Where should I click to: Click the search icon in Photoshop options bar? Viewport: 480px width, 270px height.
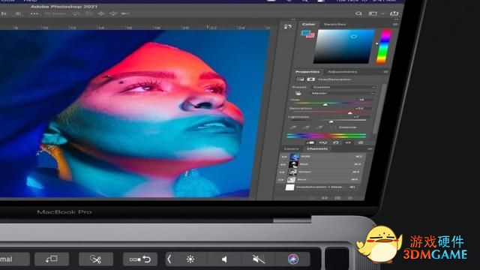pos(358,13)
